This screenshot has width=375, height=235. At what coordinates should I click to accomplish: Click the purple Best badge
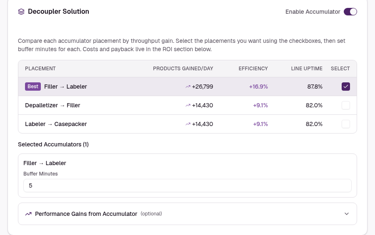(x=33, y=87)
